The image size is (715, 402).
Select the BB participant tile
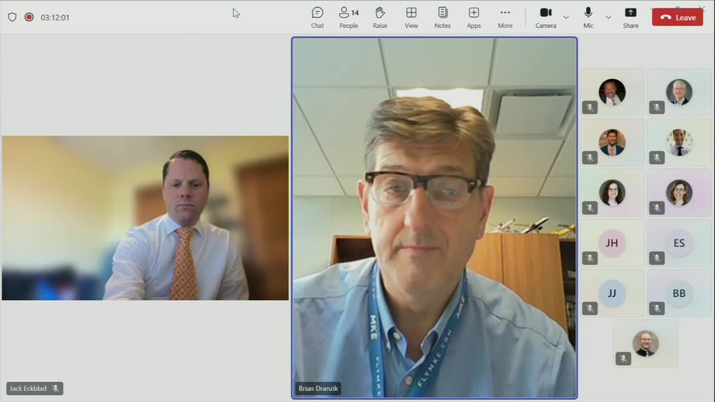[679, 293]
